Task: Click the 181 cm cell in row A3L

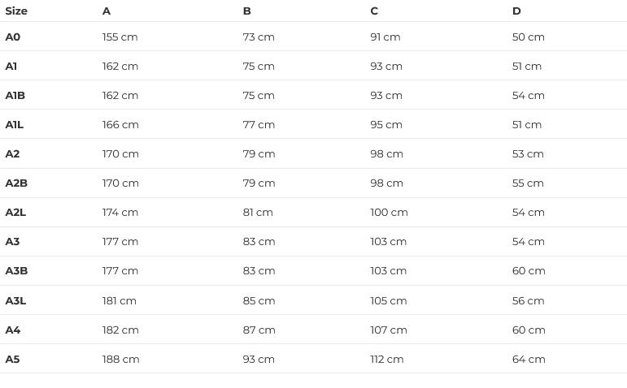Action: coord(120,300)
